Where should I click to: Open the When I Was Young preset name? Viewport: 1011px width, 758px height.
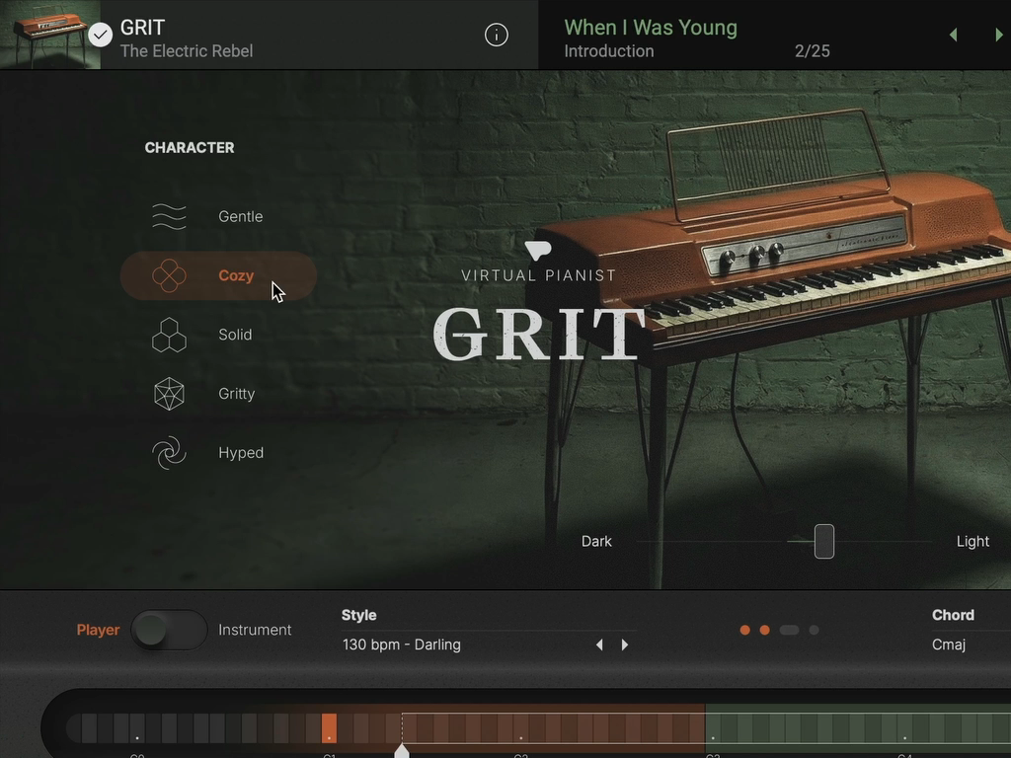[x=651, y=28]
